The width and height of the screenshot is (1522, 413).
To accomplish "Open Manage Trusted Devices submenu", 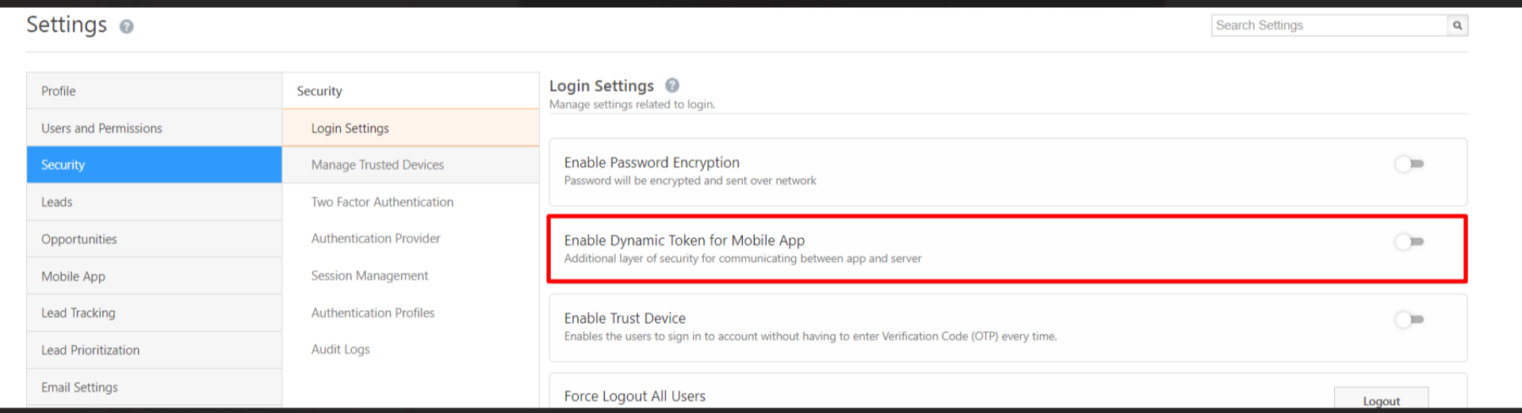I will click(x=377, y=165).
